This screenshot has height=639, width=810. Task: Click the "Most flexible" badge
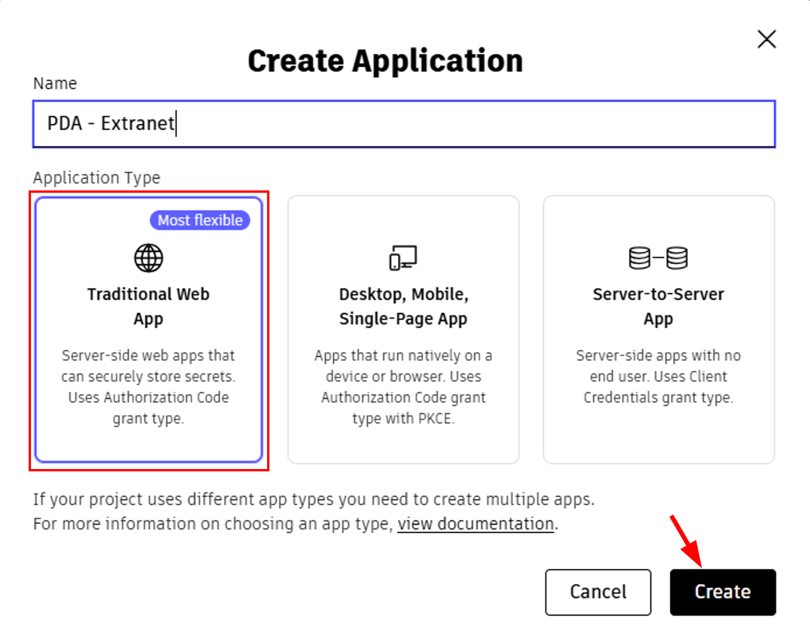200,220
